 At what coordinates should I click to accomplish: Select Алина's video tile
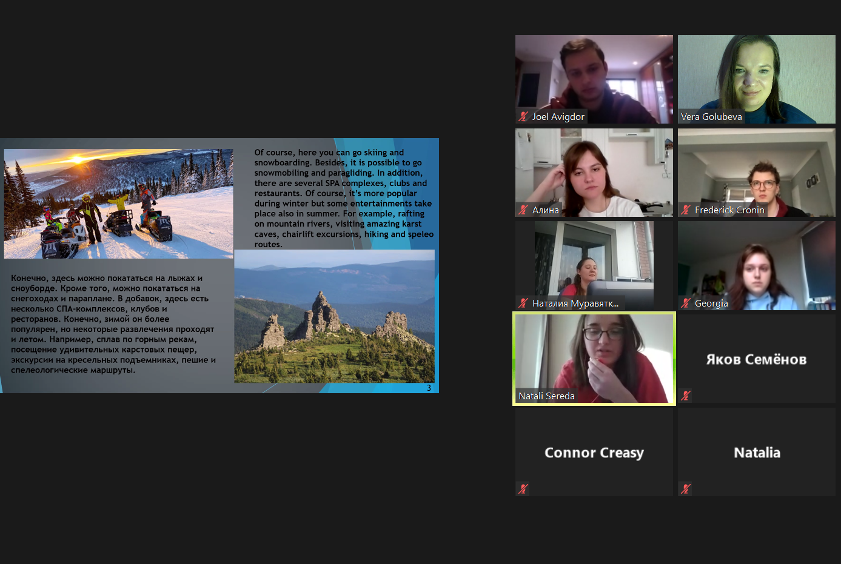(x=594, y=173)
